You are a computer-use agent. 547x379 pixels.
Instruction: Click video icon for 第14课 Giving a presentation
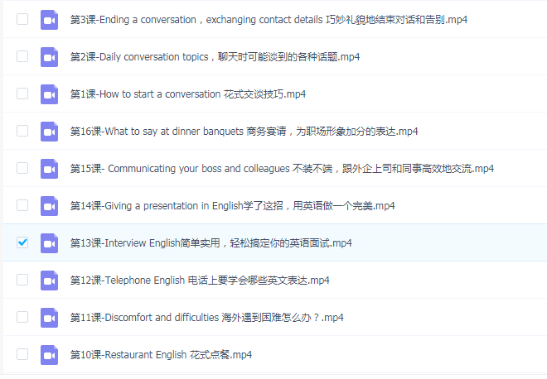(x=49, y=205)
